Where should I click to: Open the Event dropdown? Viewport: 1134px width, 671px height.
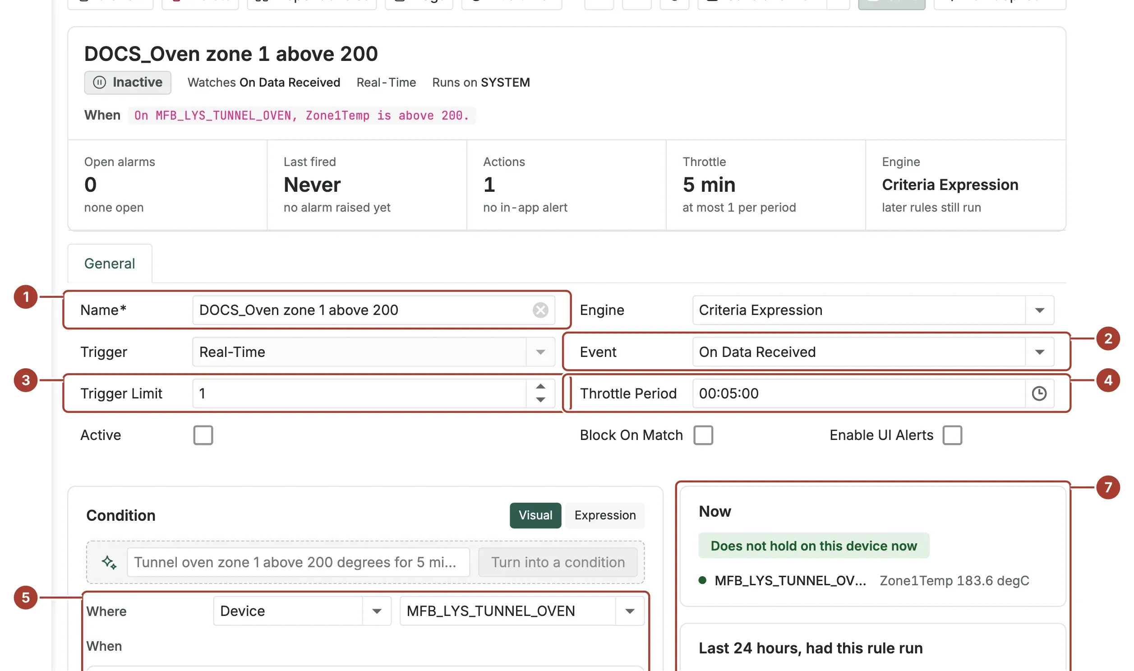(1039, 352)
